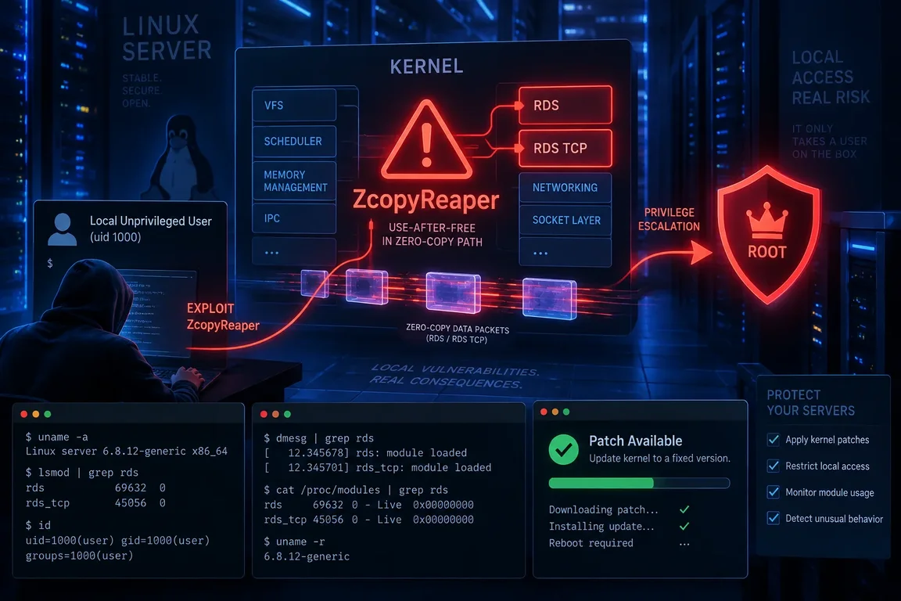901x601 pixels.
Task: Click the red dot on the dmesg terminal
Action: (x=264, y=414)
